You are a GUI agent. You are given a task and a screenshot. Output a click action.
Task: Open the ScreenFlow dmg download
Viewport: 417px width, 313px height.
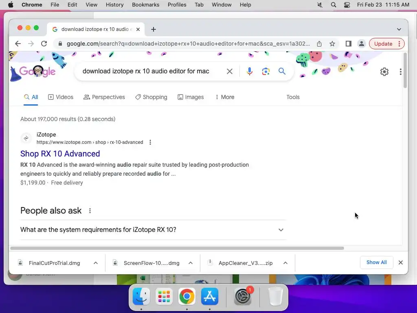pos(151,263)
